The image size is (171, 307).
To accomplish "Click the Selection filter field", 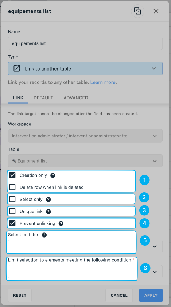I will [85, 246].
